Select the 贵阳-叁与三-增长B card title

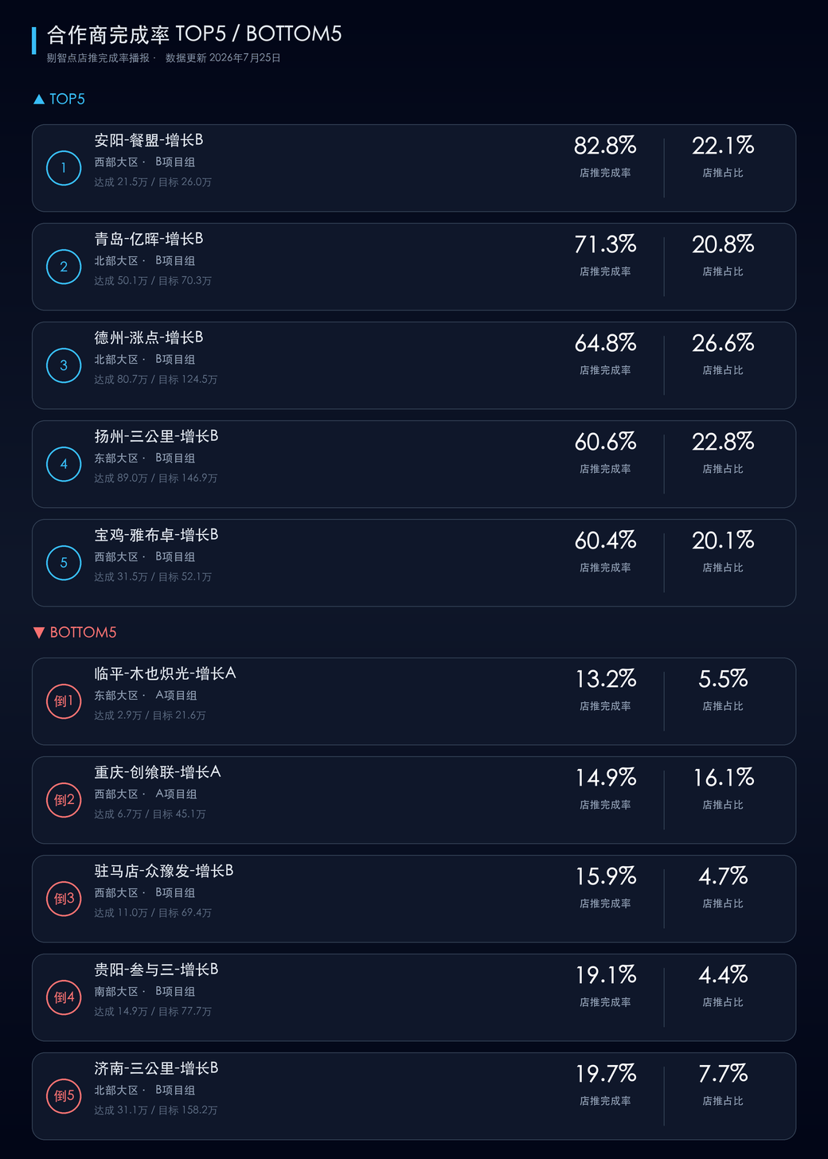pos(156,970)
